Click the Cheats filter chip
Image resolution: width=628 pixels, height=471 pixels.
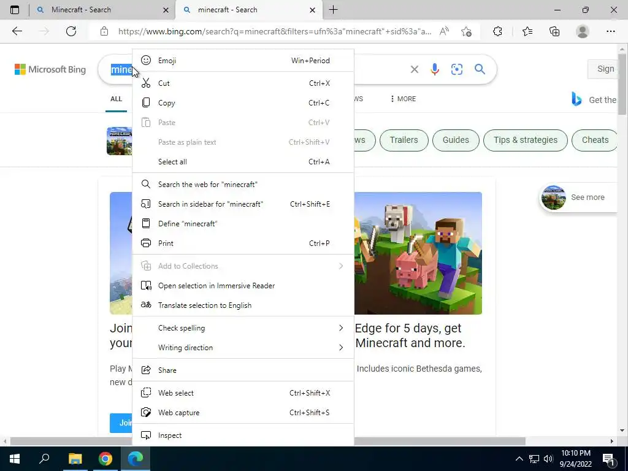[595, 140]
